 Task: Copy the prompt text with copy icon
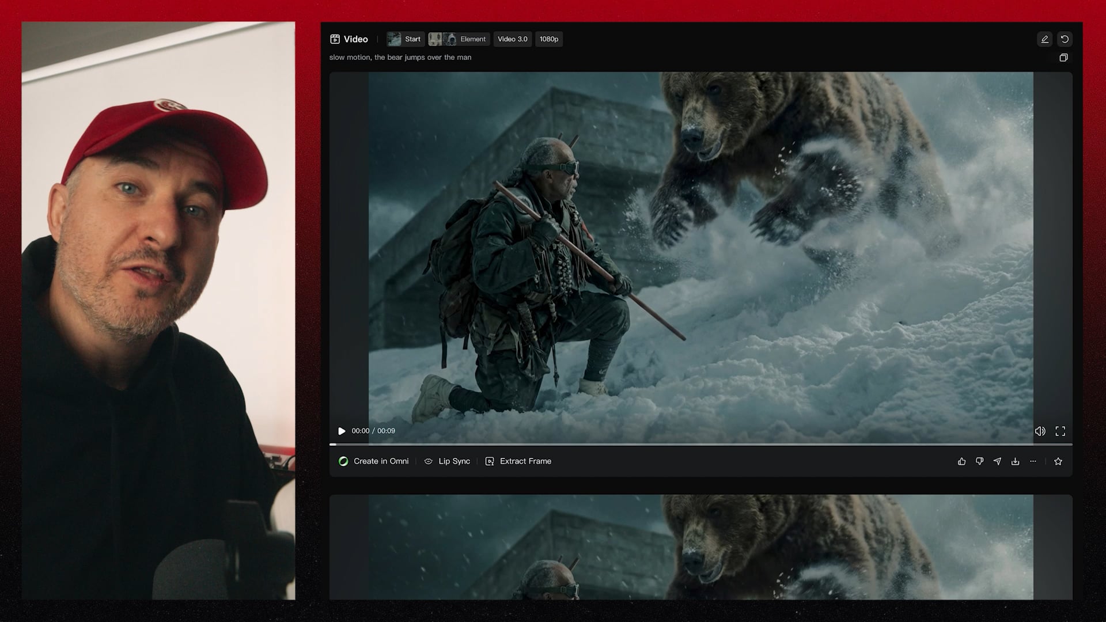[x=1063, y=58]
